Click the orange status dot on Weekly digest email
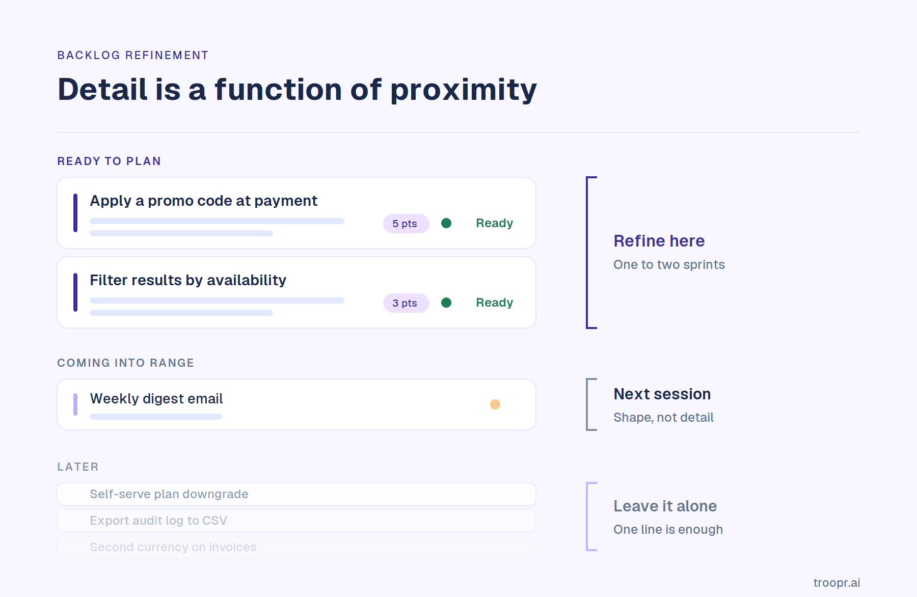Image resolution: width=917 pixels, height=597 pixels. 495,404
